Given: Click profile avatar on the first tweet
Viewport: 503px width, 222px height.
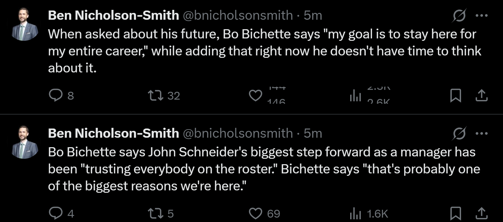Looking at the screenshot, I should point(25,24).
